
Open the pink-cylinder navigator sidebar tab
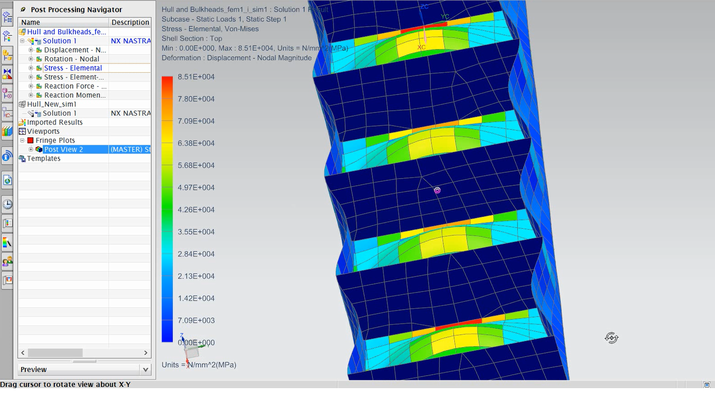click(7, 93)
